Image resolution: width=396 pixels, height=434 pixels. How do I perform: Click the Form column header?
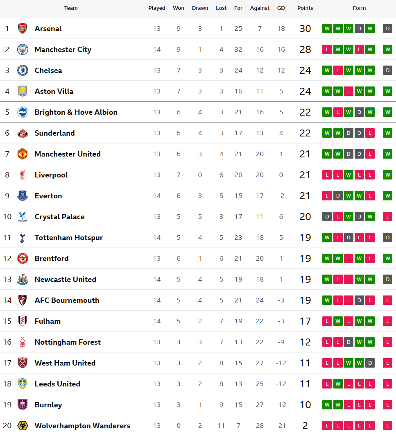tap(359, 8)
